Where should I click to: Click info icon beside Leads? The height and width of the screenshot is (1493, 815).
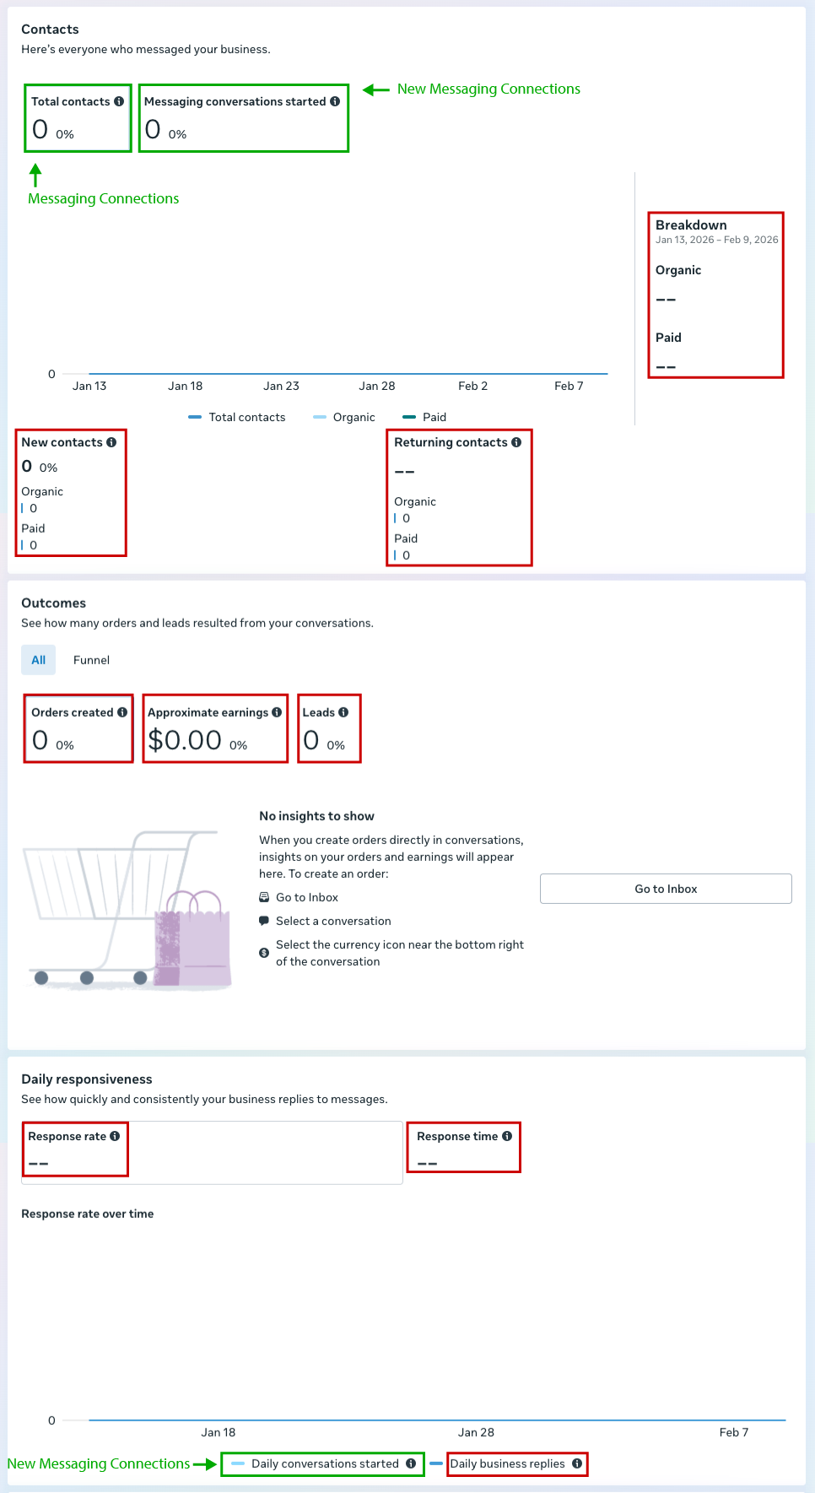coord(343,712)
